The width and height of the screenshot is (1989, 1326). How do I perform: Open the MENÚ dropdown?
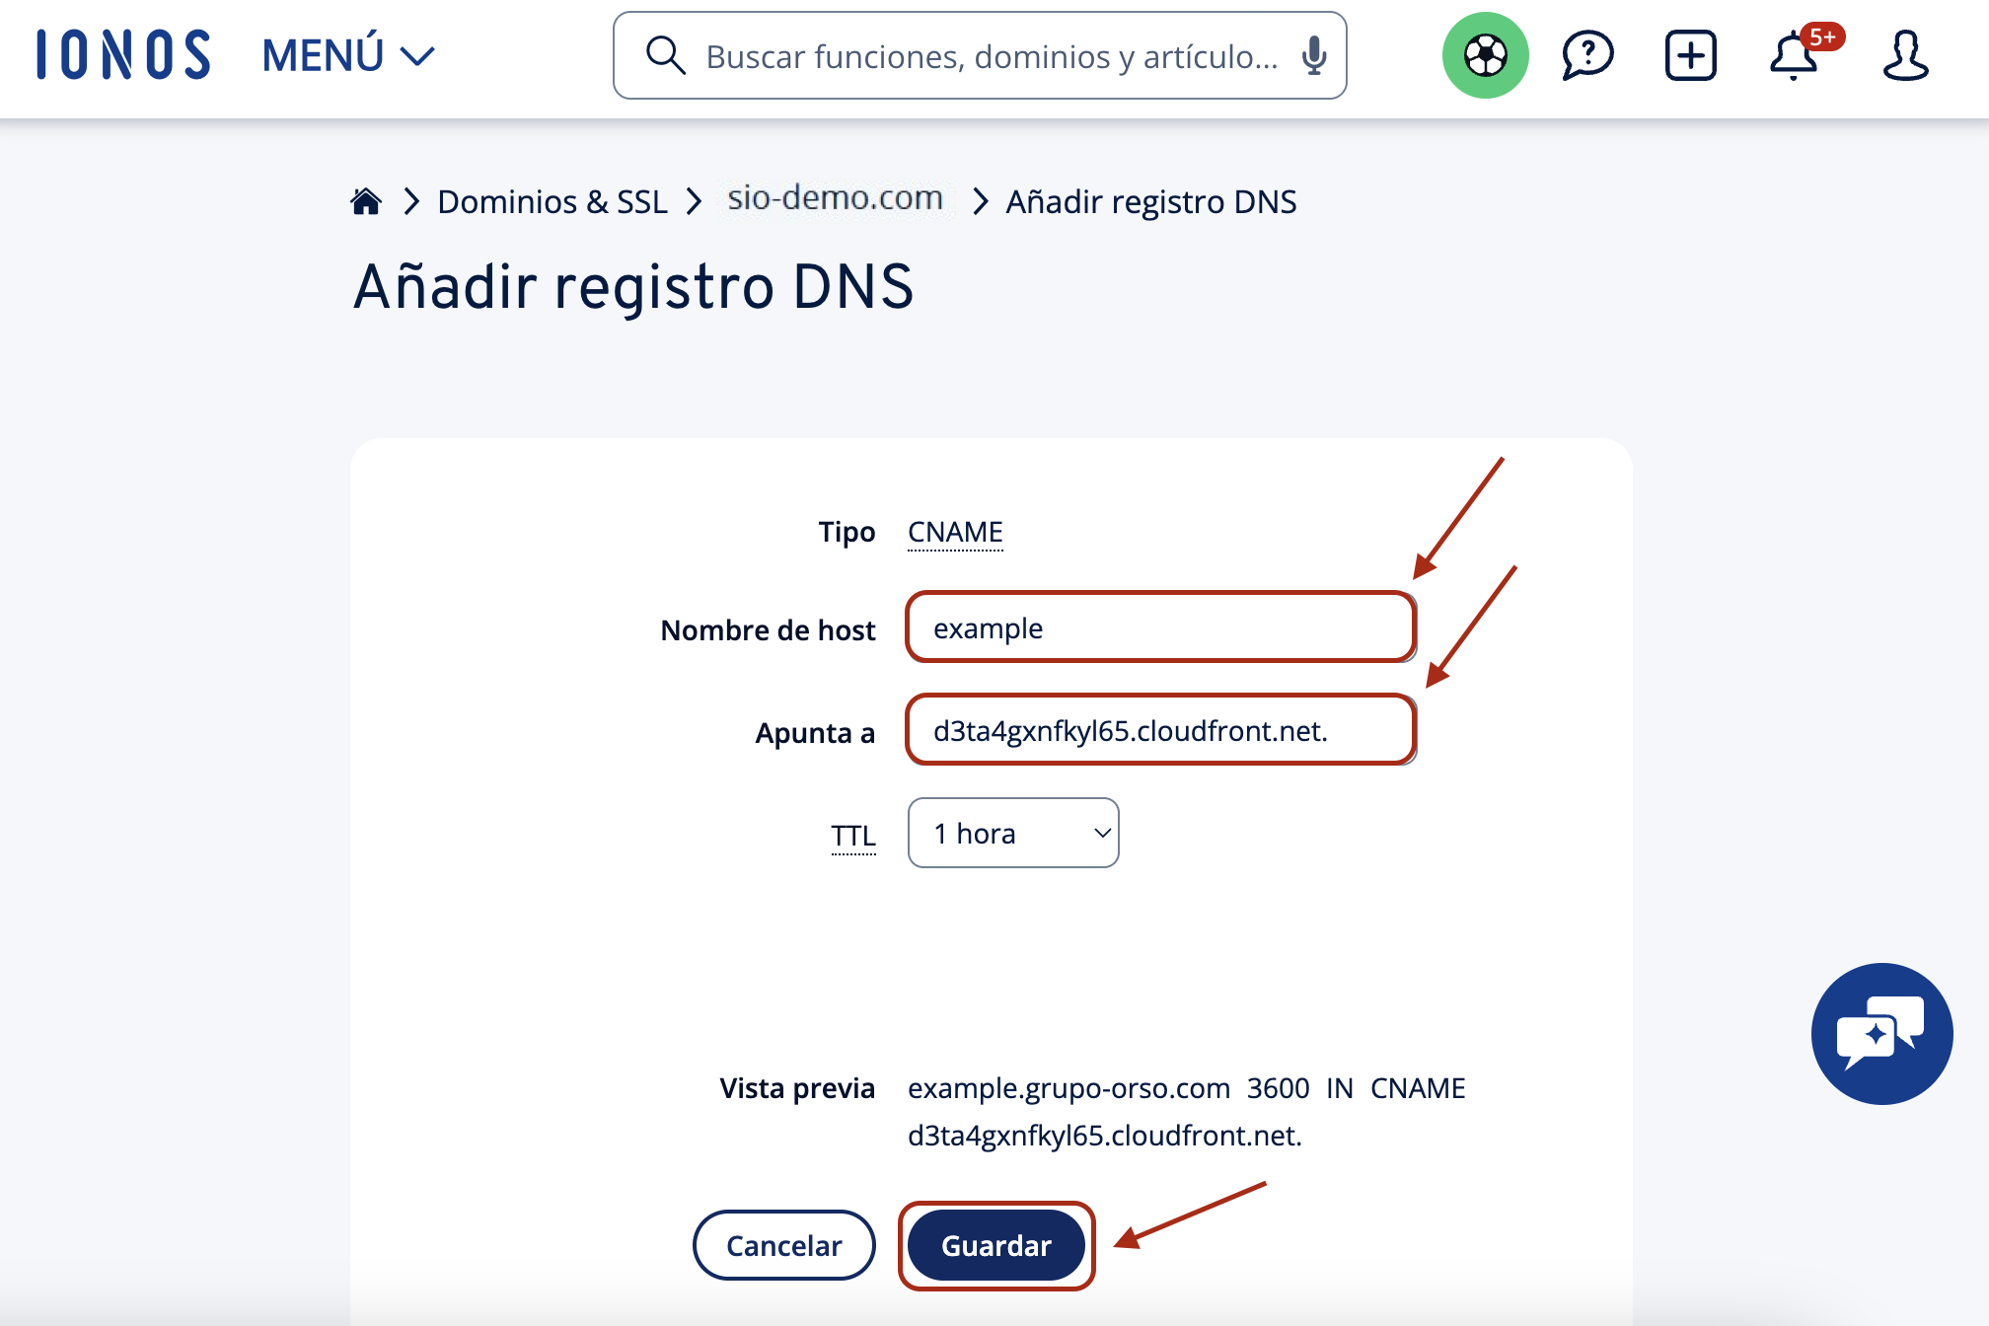click(348, 55)
